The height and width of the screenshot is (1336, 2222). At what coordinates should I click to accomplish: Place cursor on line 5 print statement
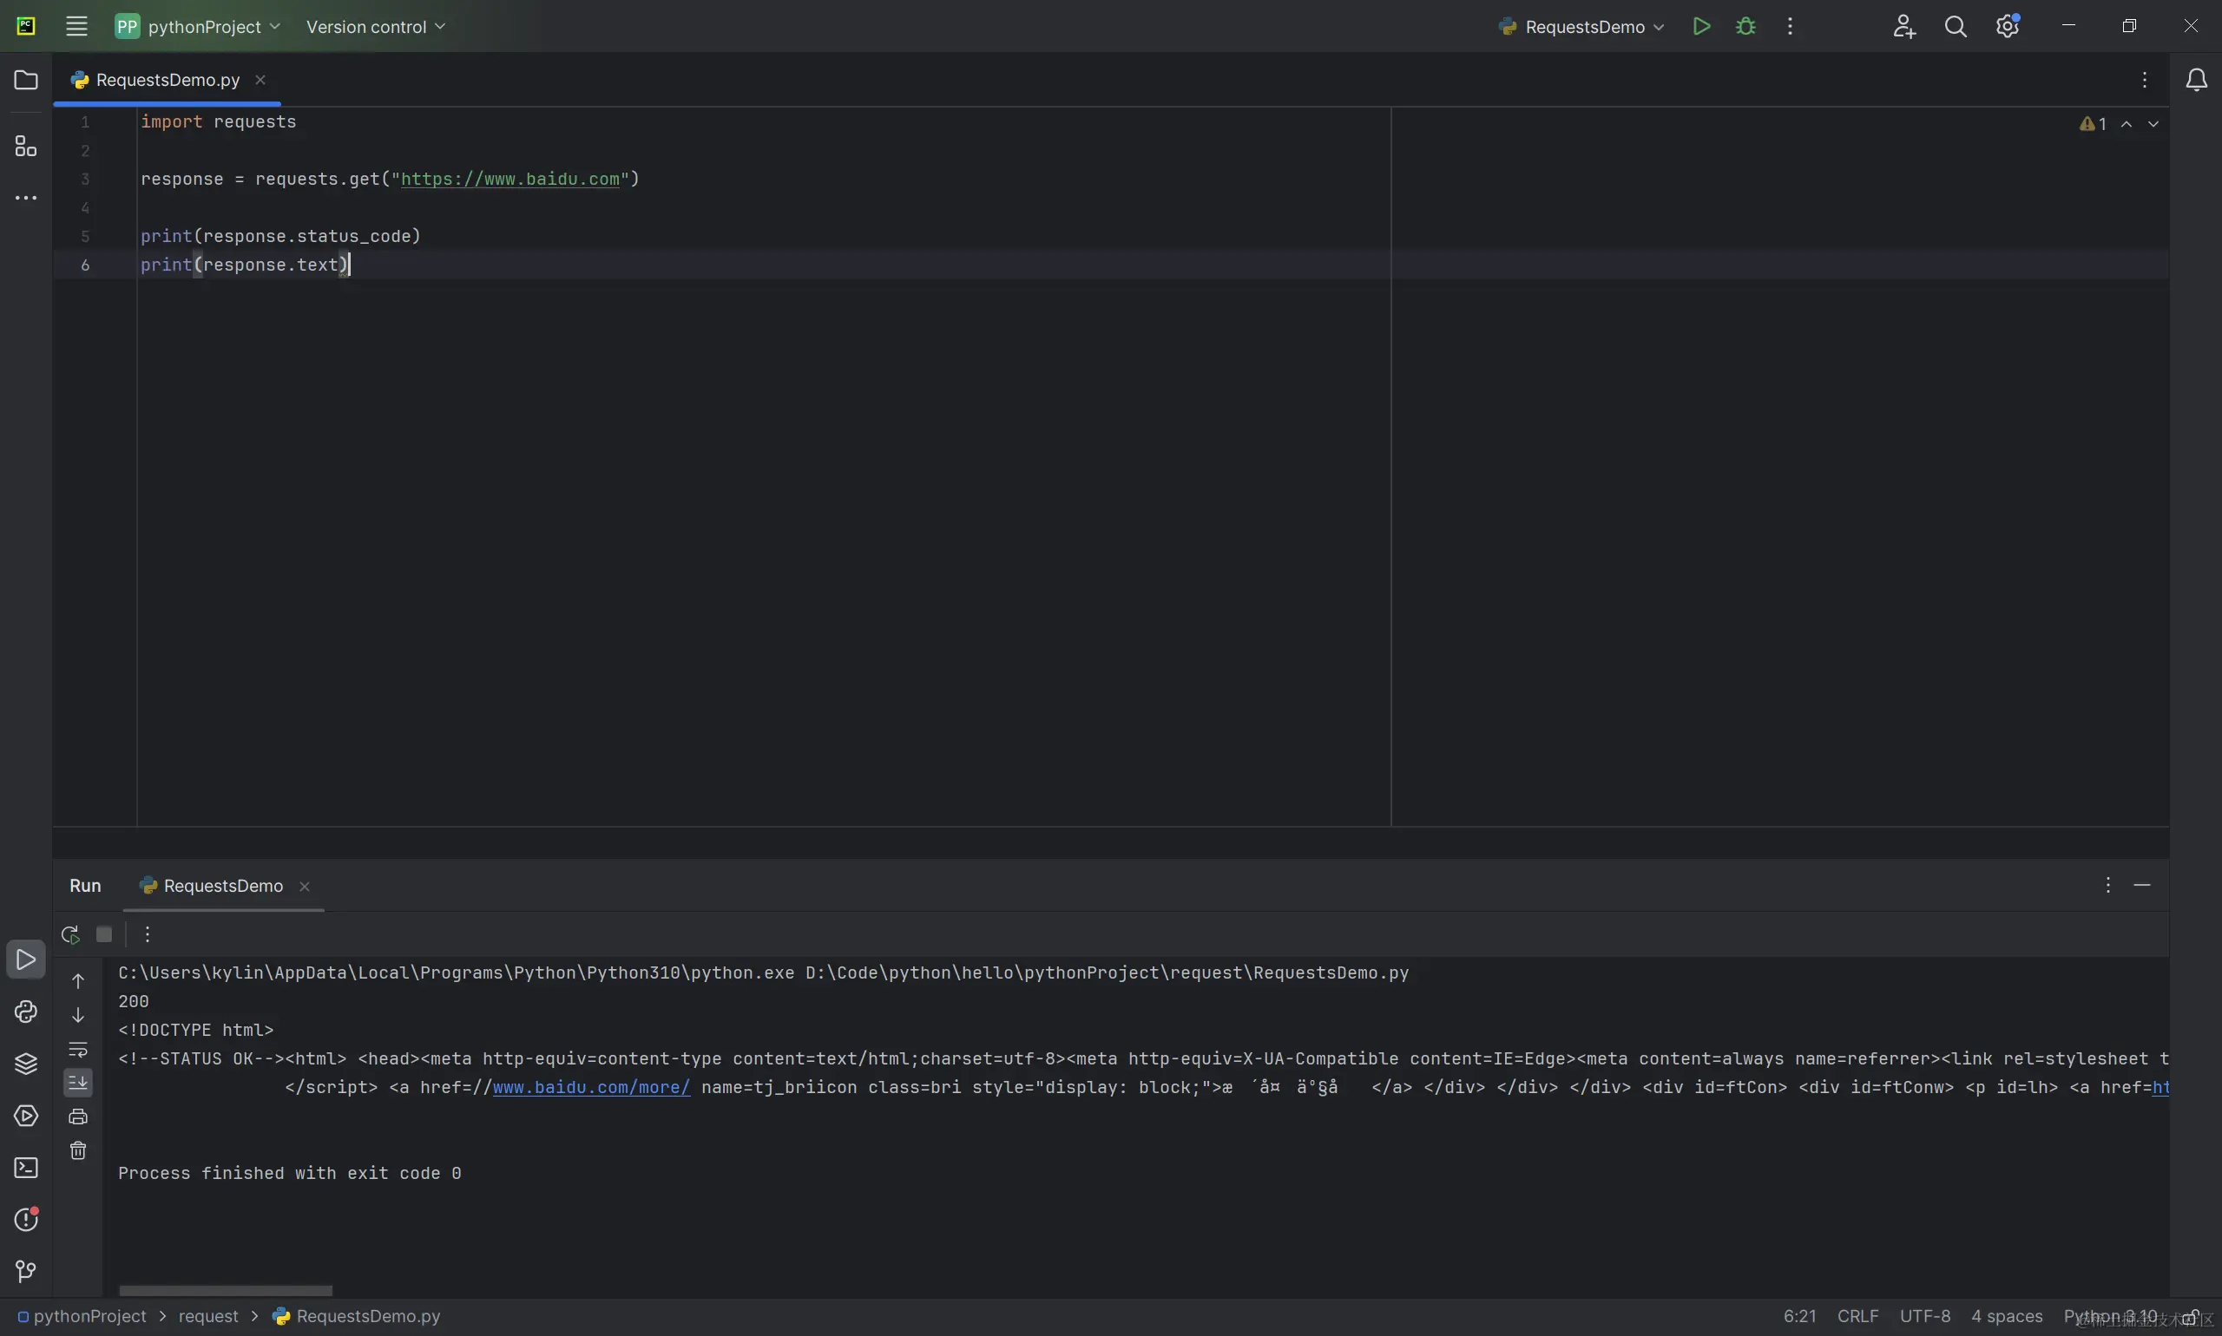coord(280,236)
